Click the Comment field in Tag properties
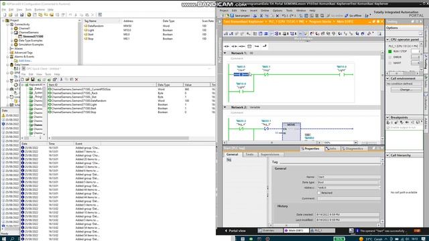This screenshot has width=429, height=241. [x=349, y=199]
